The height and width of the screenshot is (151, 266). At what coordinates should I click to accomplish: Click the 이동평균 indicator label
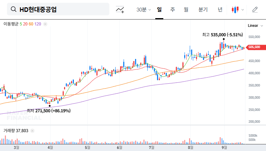[x=11, y=24]
